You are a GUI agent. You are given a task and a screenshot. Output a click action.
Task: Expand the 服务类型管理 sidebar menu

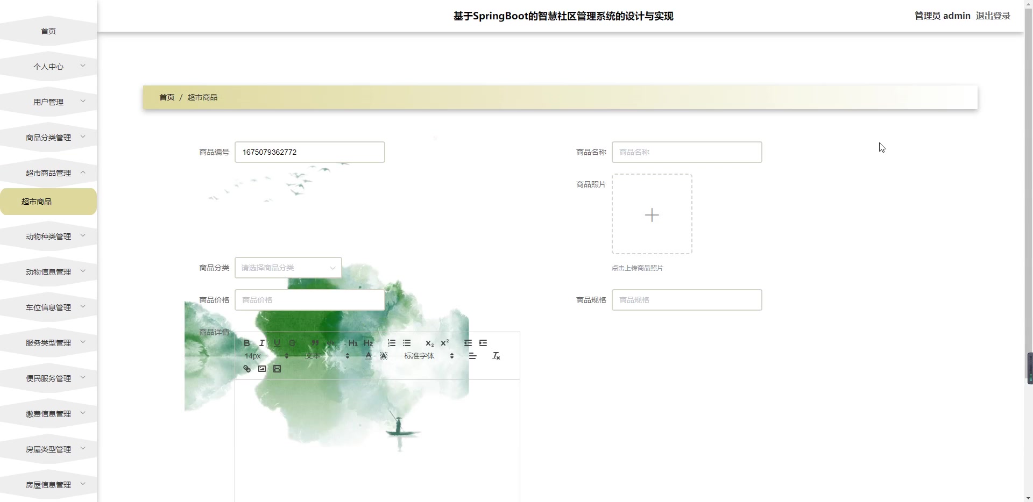(48, 343)
